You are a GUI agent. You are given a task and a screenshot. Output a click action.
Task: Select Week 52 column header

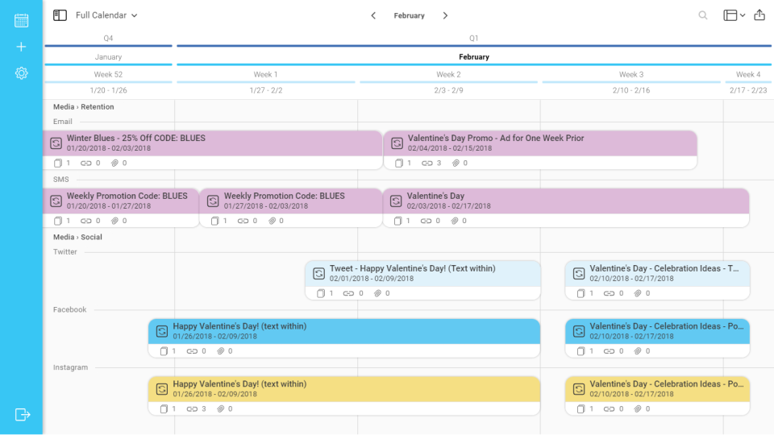(x=108, y=74)
